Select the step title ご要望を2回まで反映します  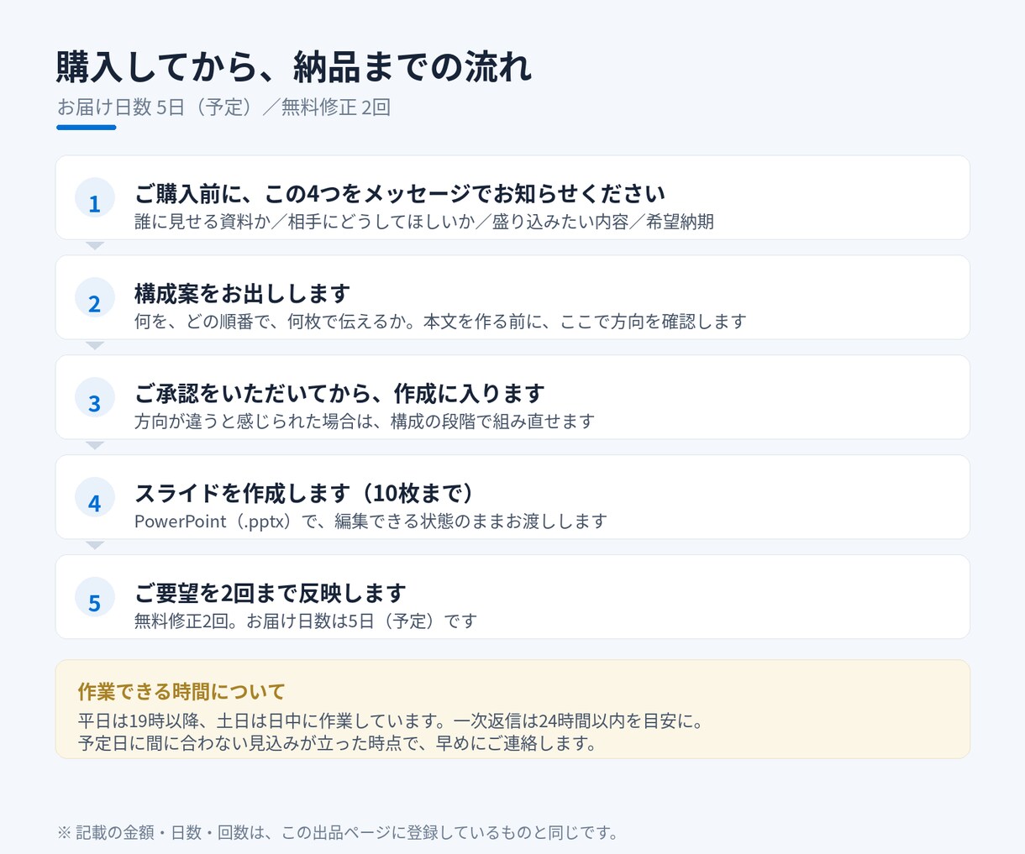(271, 594)
